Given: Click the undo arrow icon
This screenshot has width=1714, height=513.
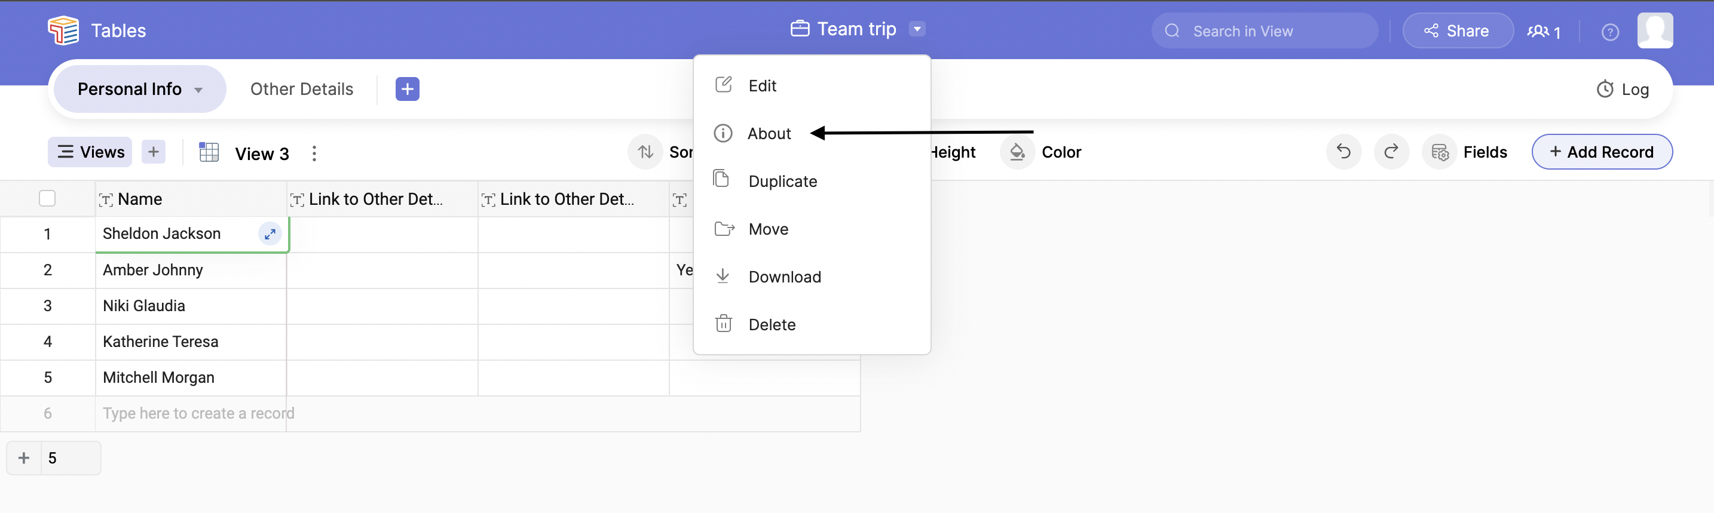Looking at the screenshot, I should 1343,152.
